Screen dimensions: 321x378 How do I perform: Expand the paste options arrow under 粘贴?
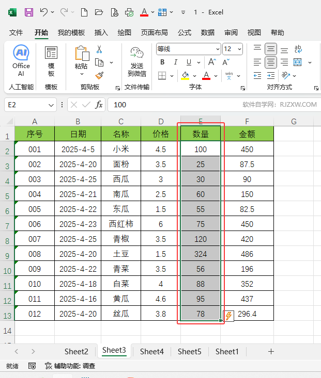point(82,74)
